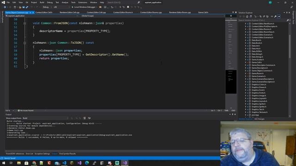
Task: Click the No issues found status indicator
Action: tap(25, 111)
